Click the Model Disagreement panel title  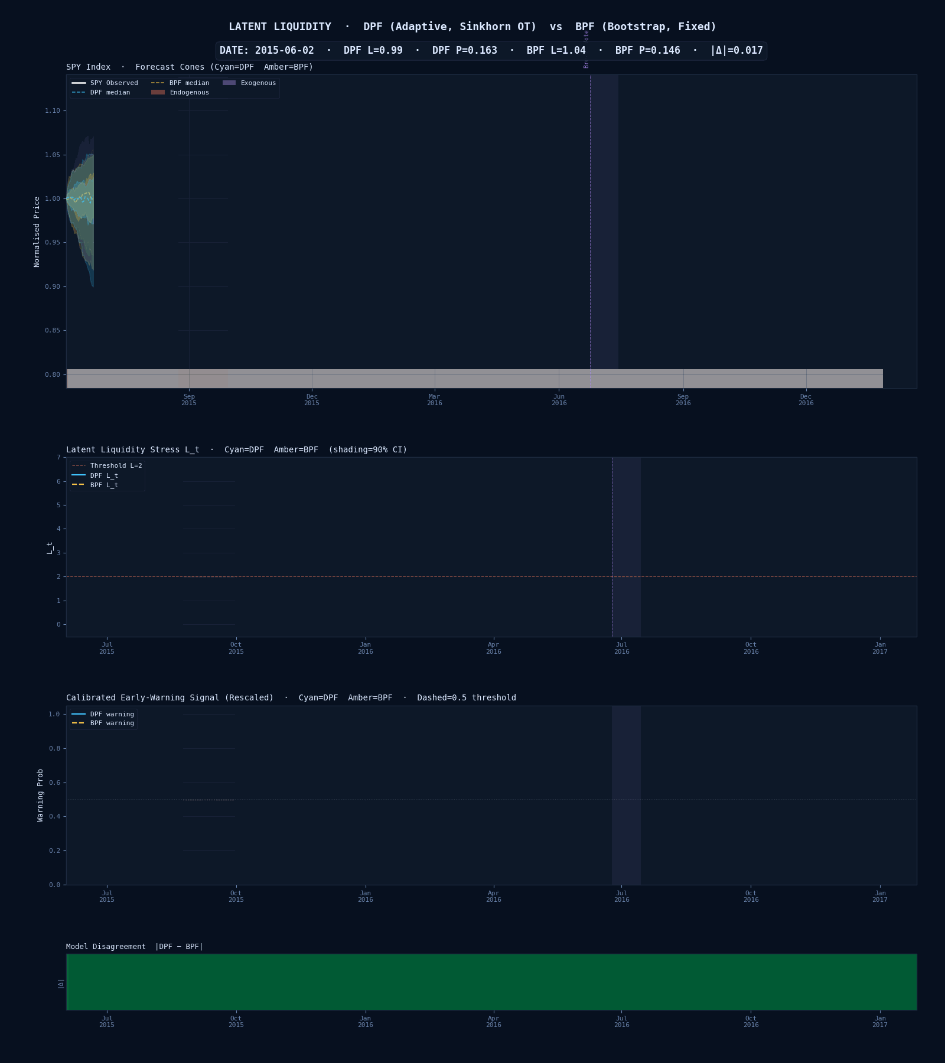click(135, 947)
